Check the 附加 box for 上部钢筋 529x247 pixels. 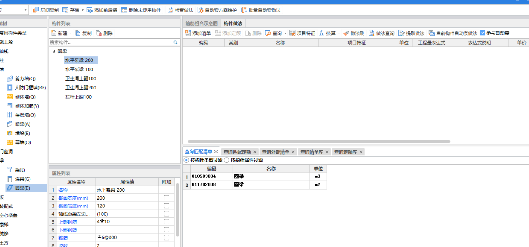point(166,222)
